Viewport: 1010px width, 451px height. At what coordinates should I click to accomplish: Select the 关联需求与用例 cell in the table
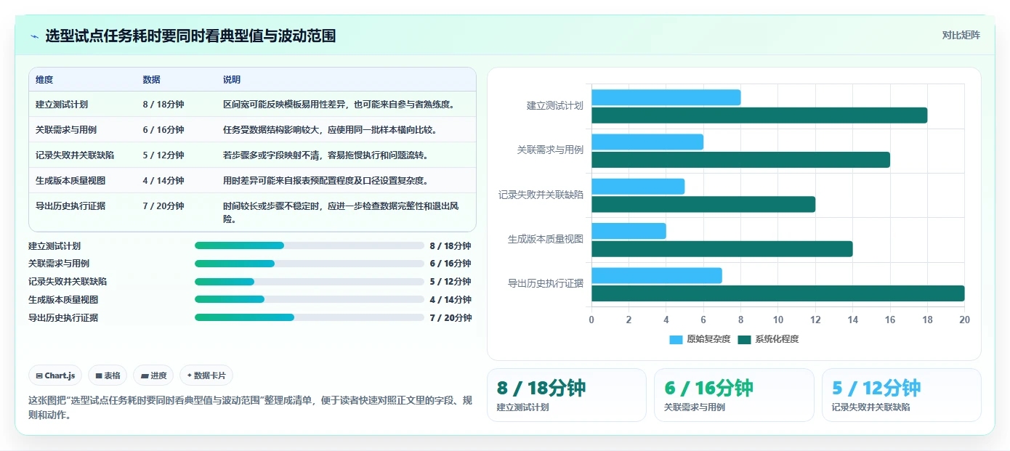pos(66,130)
